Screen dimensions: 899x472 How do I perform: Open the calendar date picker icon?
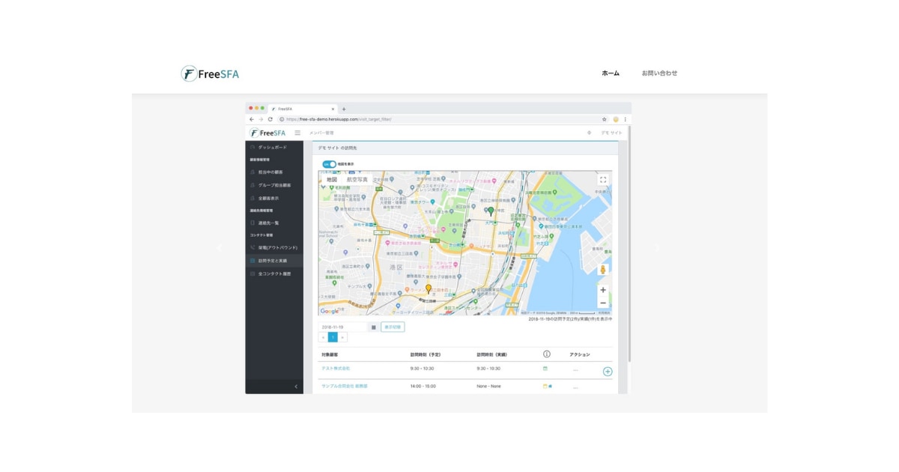tap(374, 327)
